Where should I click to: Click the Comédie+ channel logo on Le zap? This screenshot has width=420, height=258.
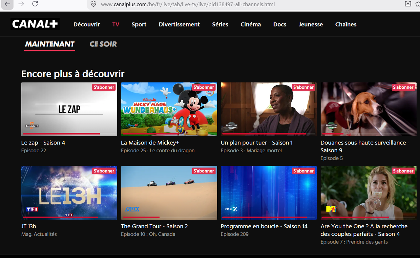pyautogui.click(x=32, y=126)
